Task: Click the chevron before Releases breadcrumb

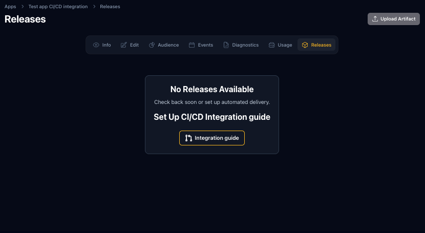Action: [x=94, y=7]
